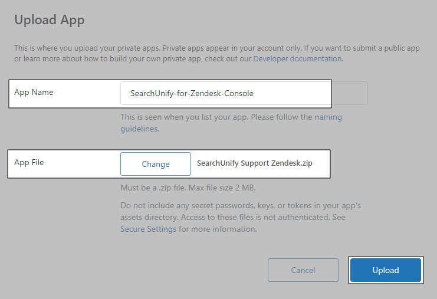The height and width of the screenshot is (299, 437).
Task: Click the SearchUnify Support Zendesk.zip file name
Action: (x=254, y=163)
